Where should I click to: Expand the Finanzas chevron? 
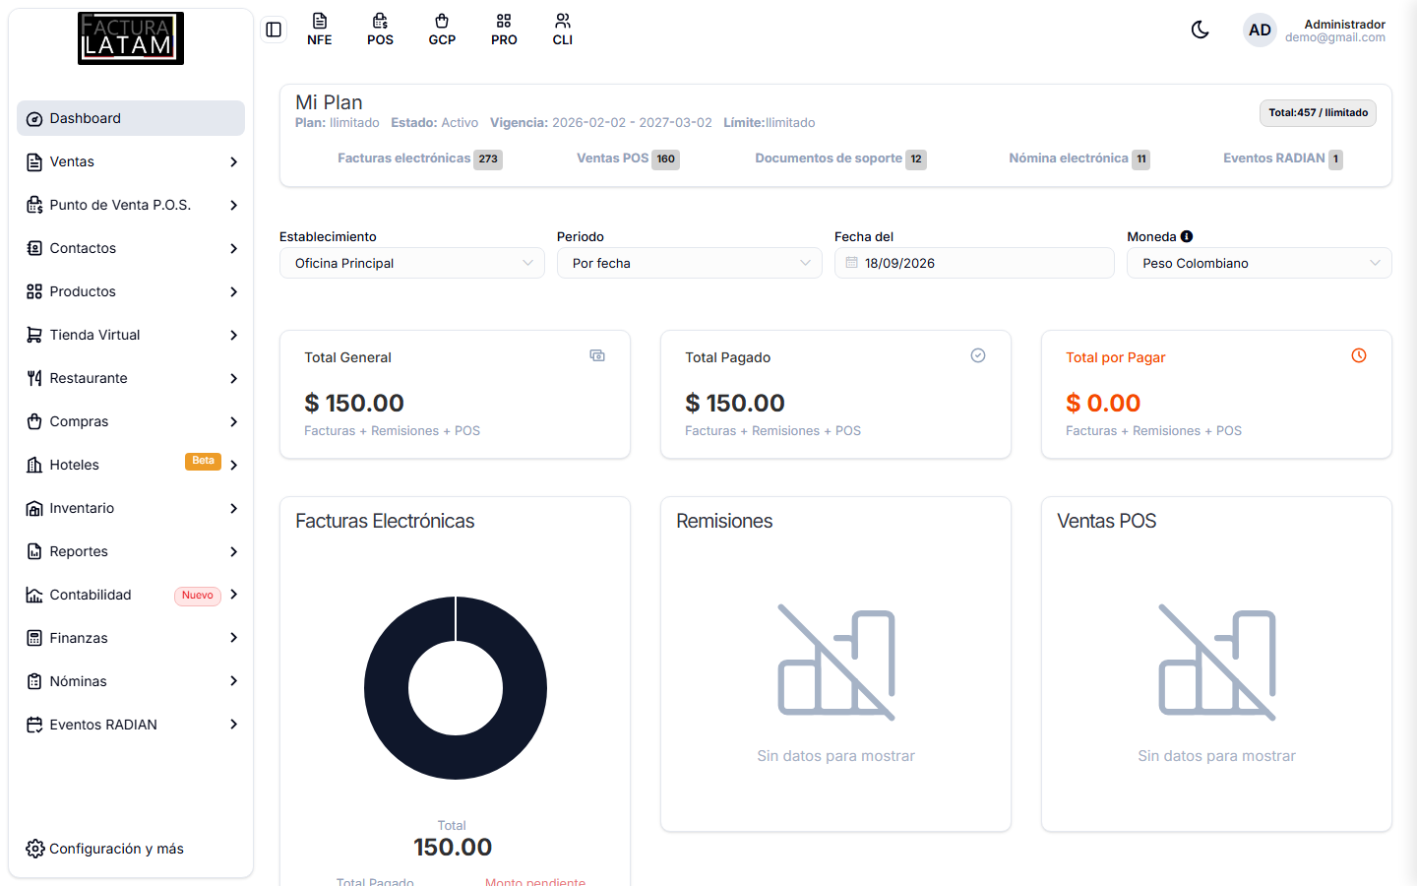pos(233,638)
